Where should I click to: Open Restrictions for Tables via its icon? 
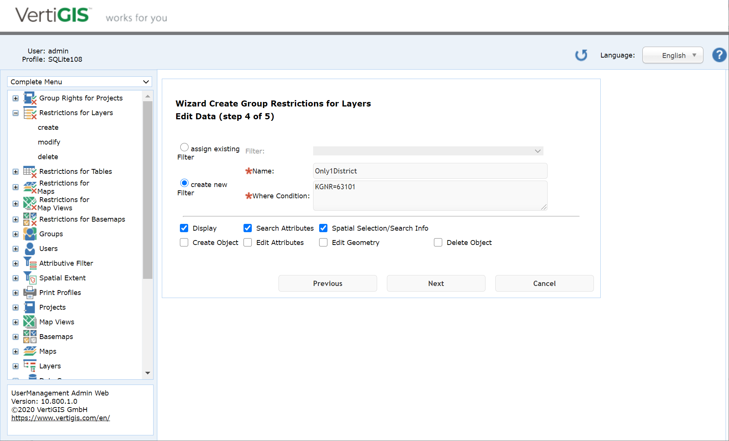click(30, 172)
